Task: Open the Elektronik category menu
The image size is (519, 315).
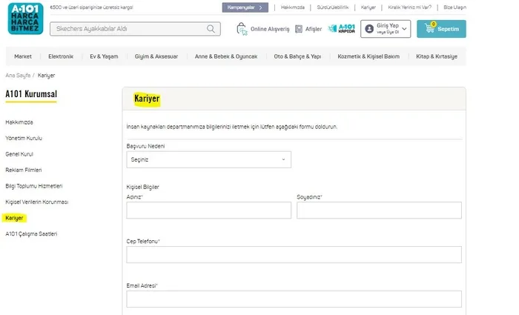Action: 61,56
